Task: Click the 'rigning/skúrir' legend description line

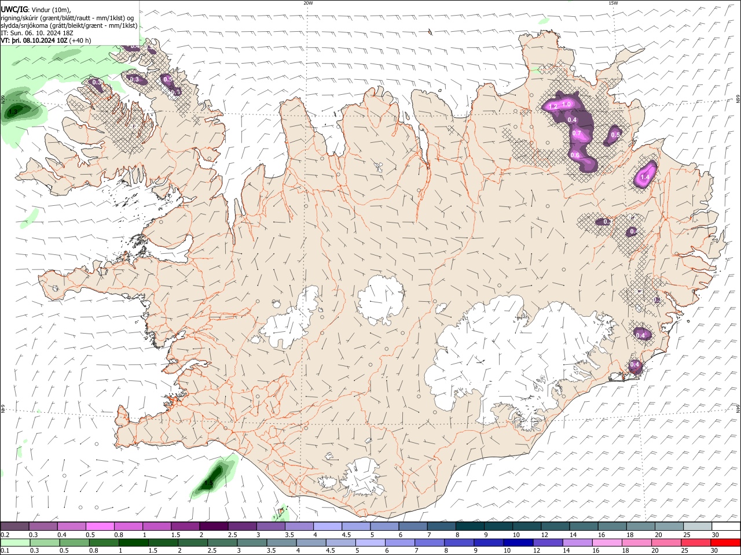Action: 67,18
